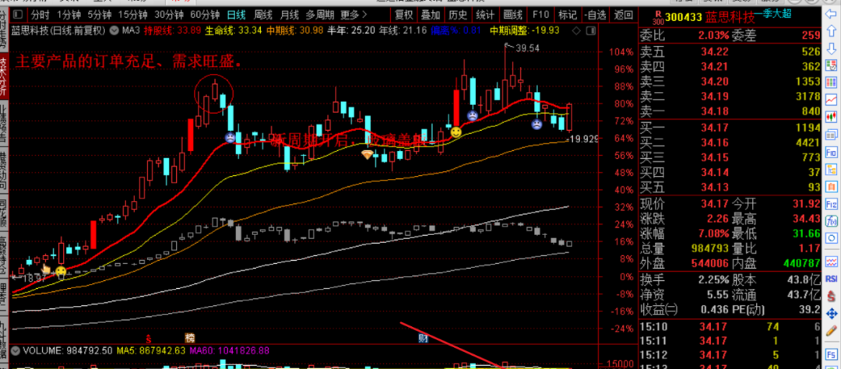Select the 30分钟 period
841x369 pixels.
[169, 15]
